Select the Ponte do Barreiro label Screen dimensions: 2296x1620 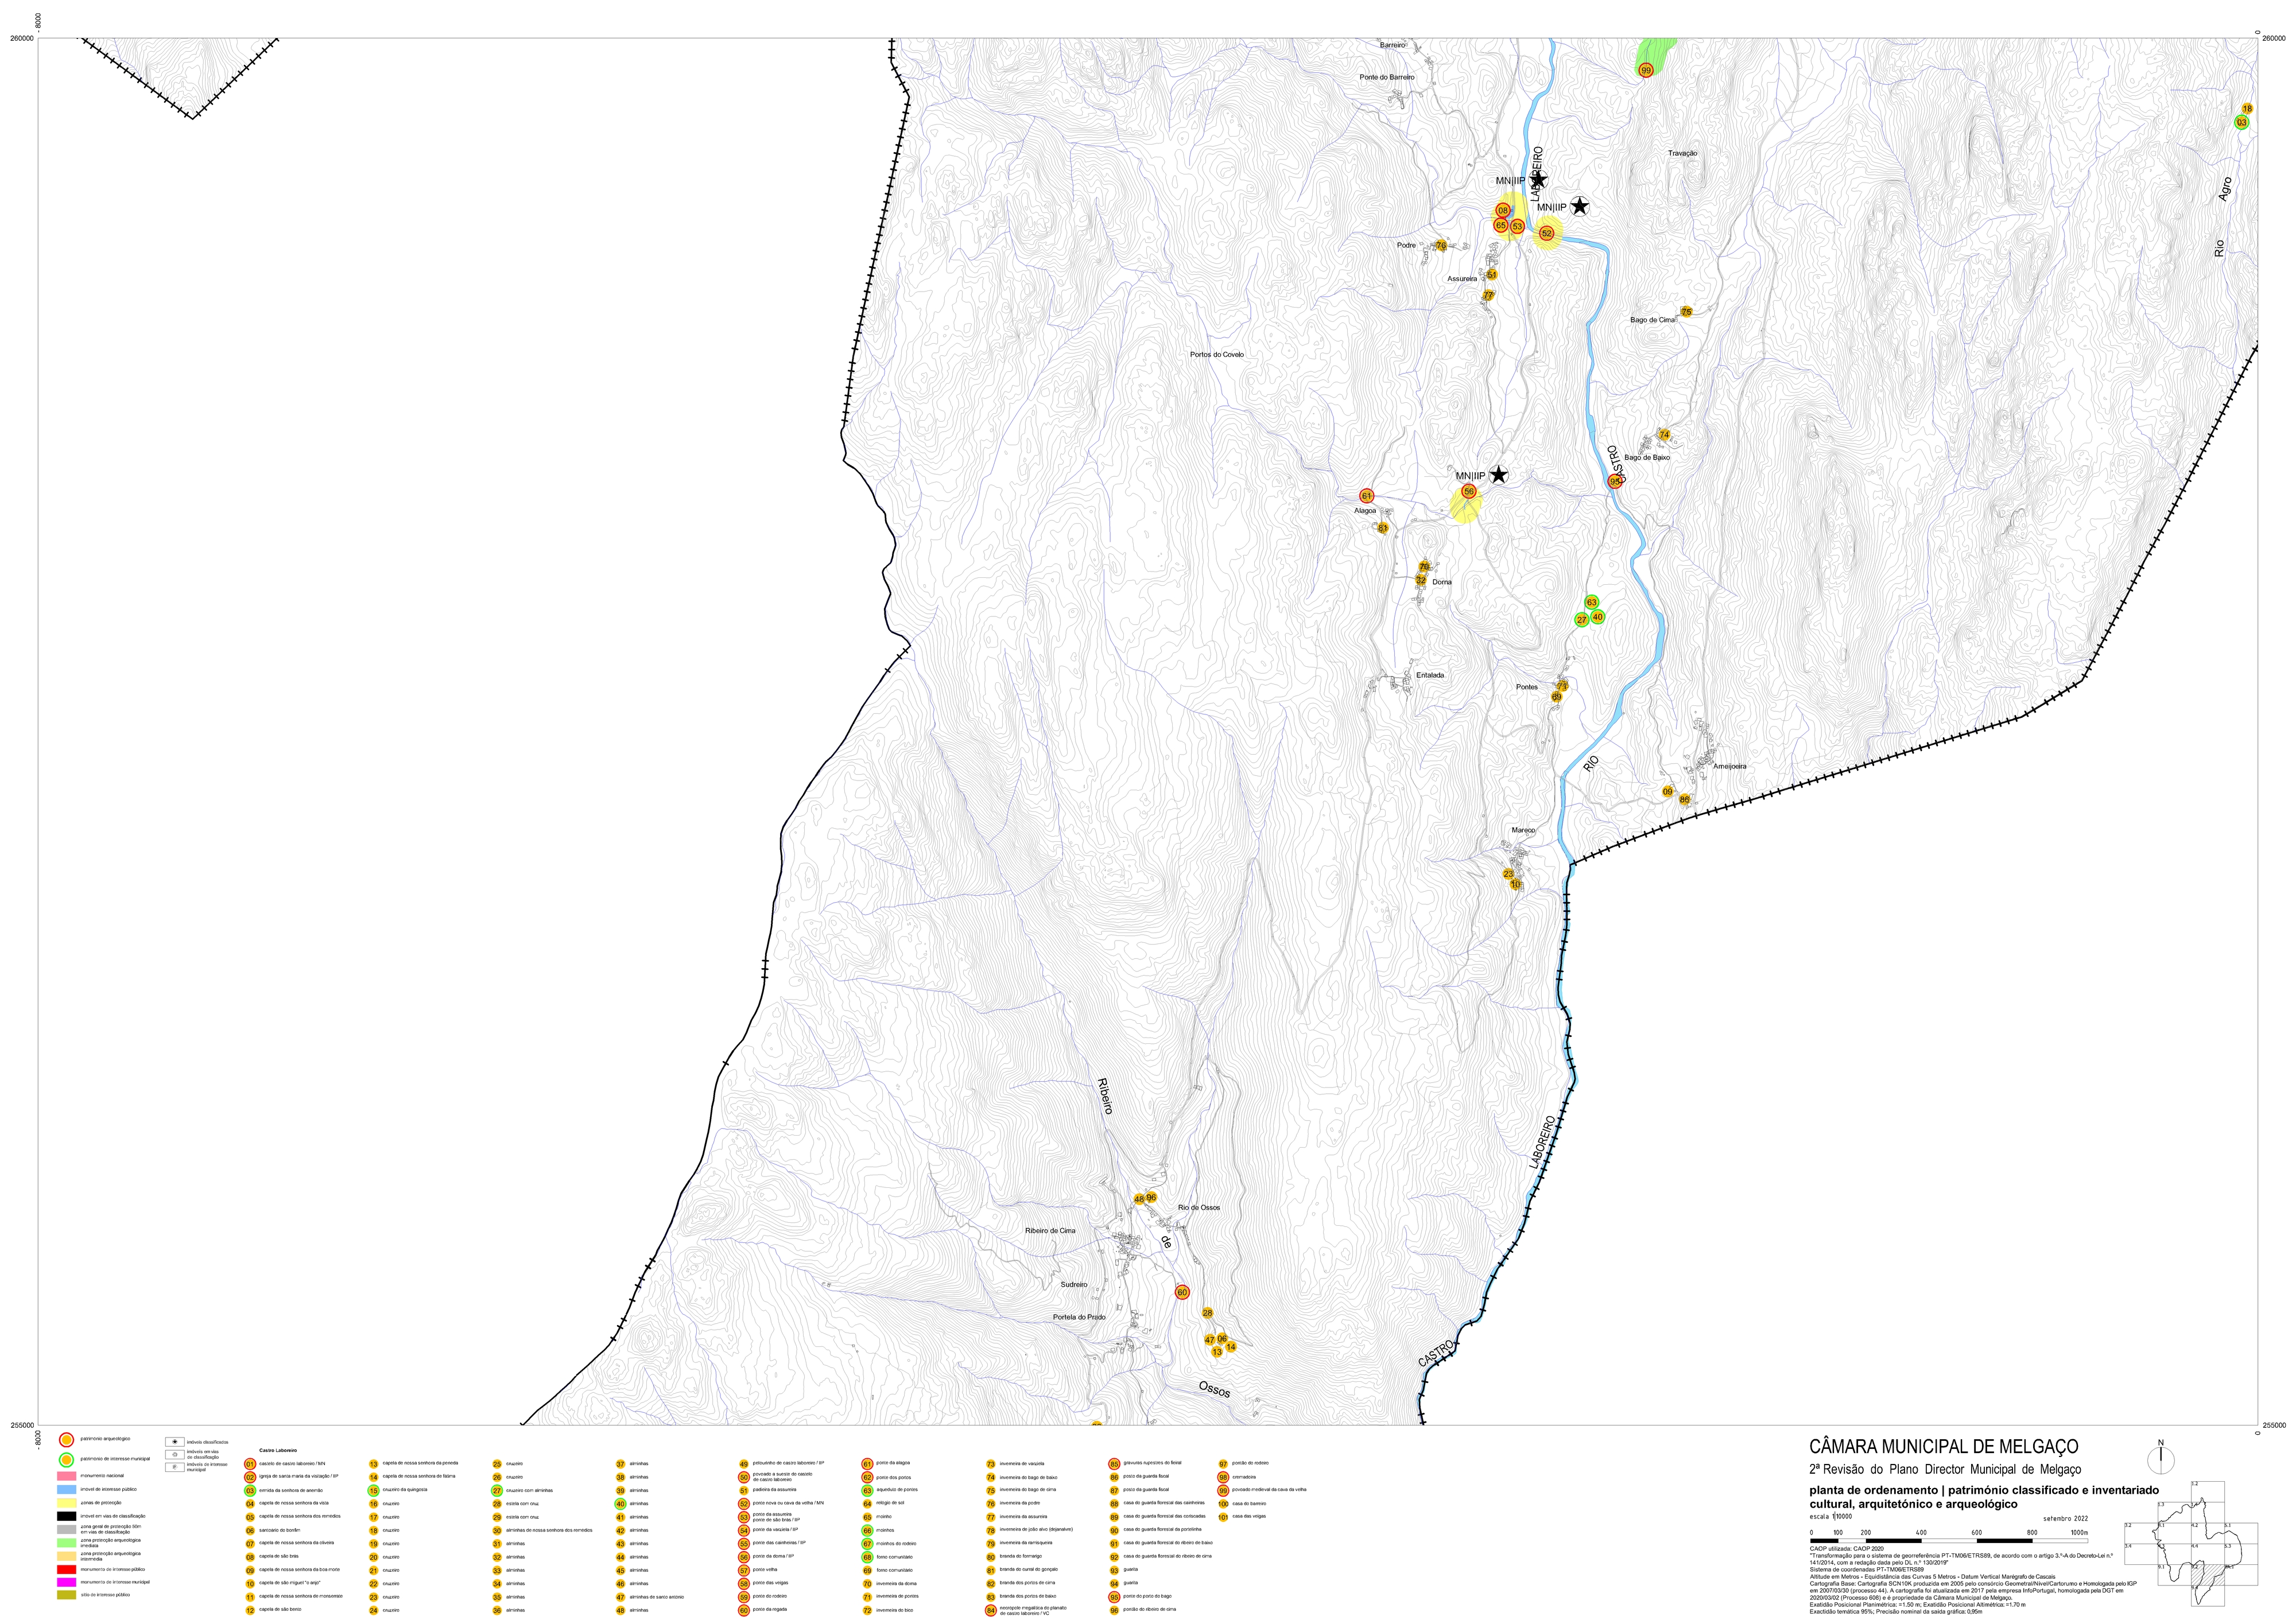[1387, 77]
